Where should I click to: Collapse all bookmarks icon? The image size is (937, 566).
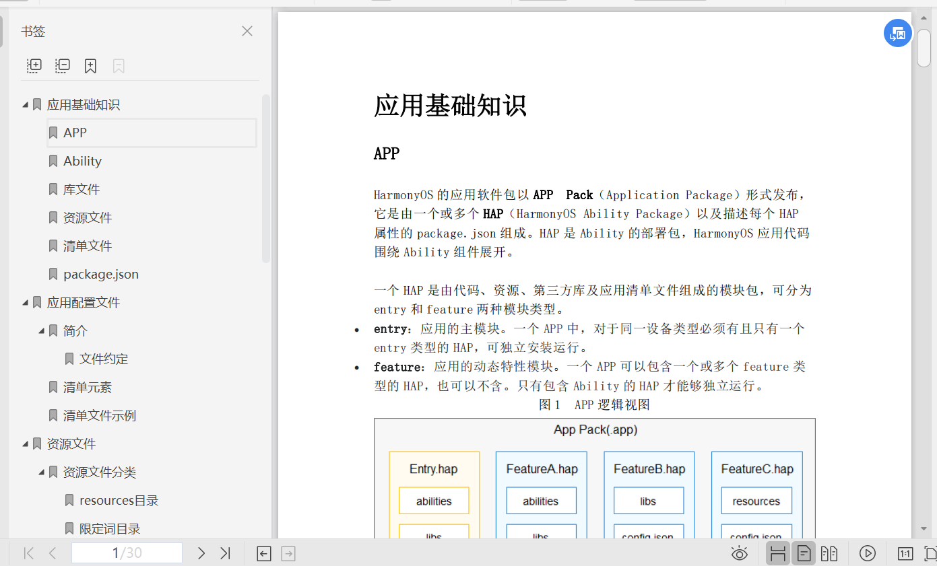[63, 66]
